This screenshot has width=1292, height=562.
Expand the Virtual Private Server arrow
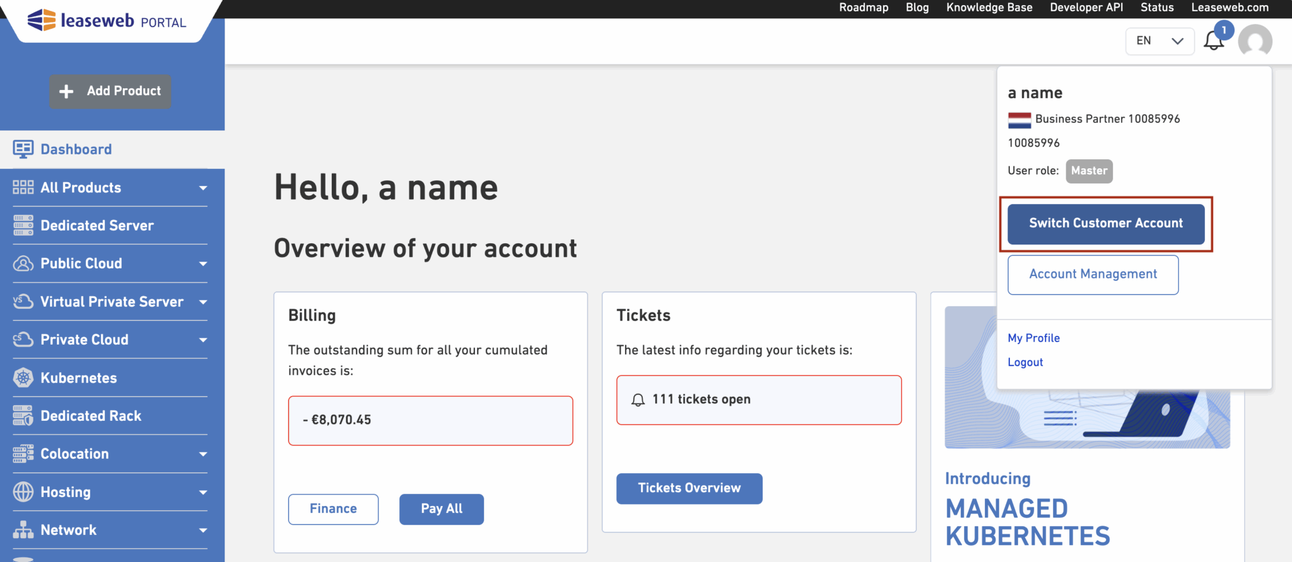203,302
